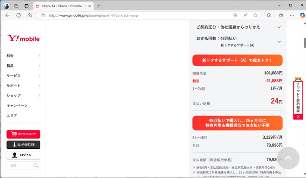Image resolution: width=306 pixels, height=178 pixels.
Task: Select the 79,896円 total text
Action: (274, 145)
